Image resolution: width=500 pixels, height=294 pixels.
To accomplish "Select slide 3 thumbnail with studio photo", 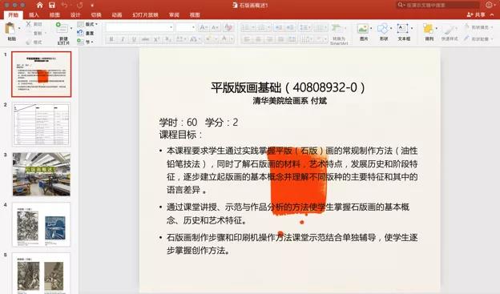I will point(42,174).
